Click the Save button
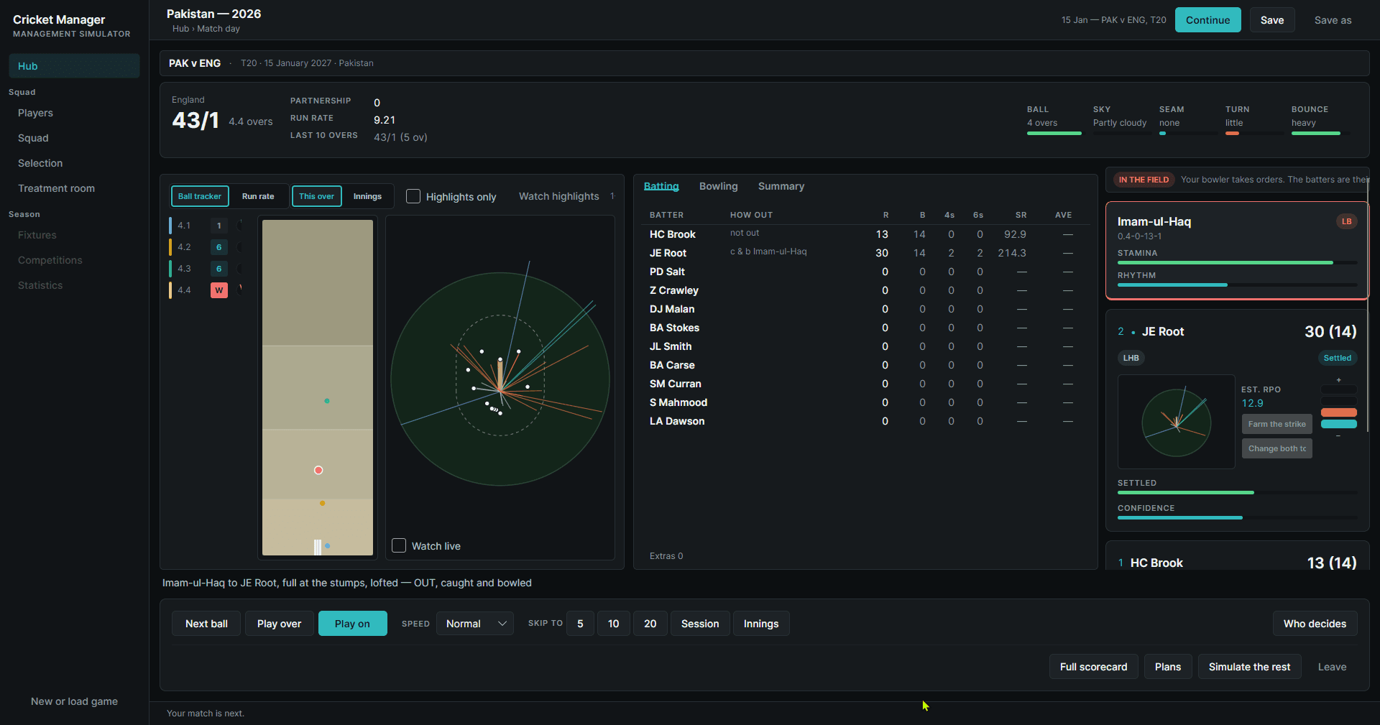 tap(1271, 20)
